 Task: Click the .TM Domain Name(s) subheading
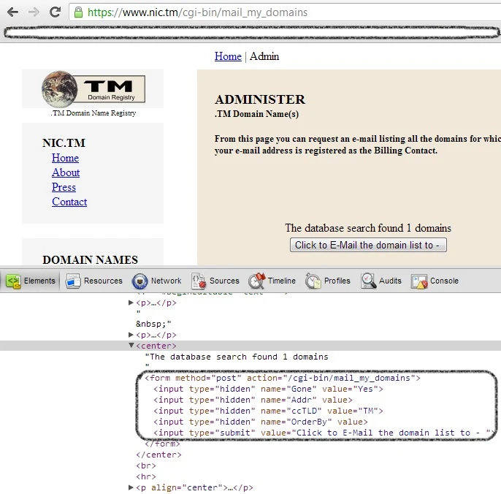click(256, 114)
